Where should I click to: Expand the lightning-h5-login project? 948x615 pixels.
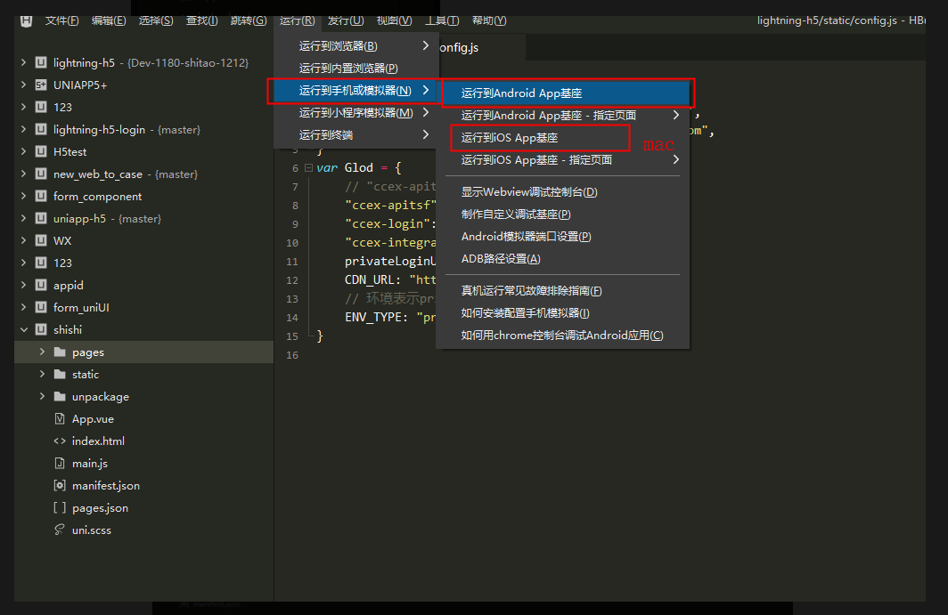23,130
